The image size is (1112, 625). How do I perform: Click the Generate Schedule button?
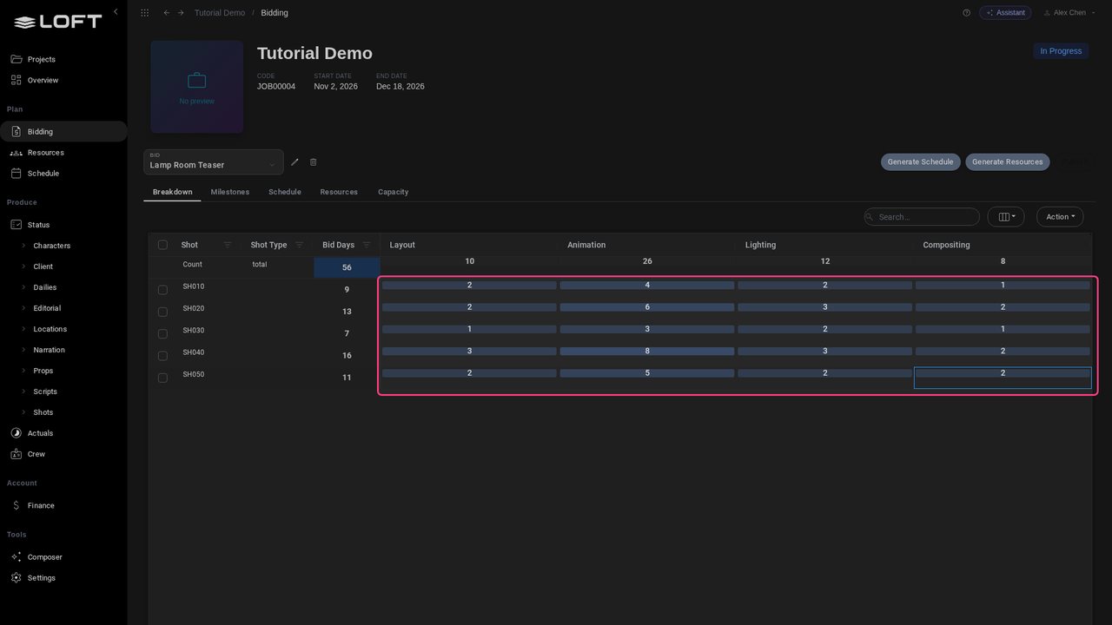[921, 162]
